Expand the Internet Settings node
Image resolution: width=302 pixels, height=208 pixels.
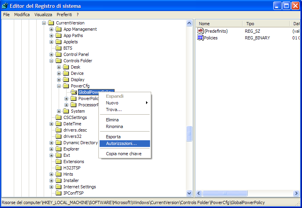click(x=51, y=187)
